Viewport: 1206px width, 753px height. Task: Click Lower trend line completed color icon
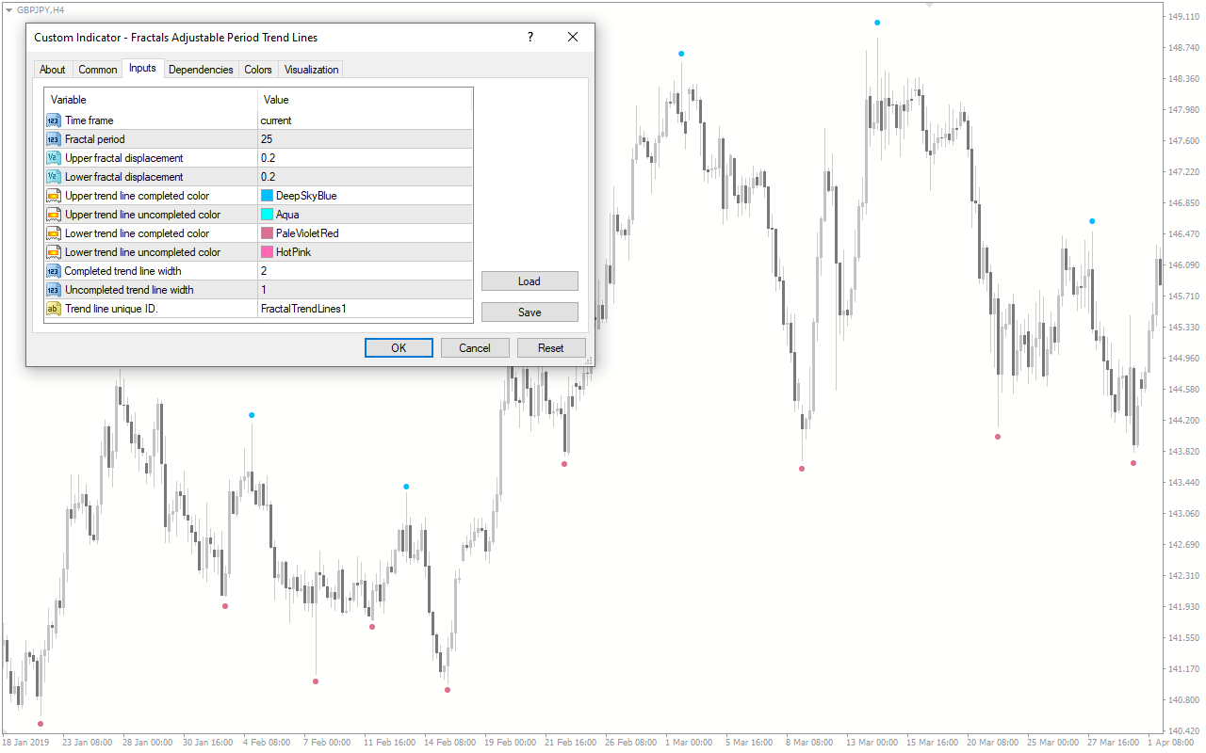click(x=54, y=233)
